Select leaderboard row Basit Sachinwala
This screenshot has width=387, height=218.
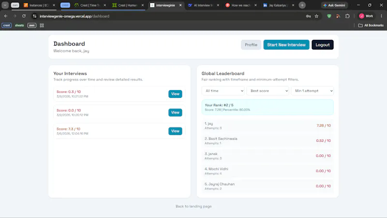click(x=268, y=140)
